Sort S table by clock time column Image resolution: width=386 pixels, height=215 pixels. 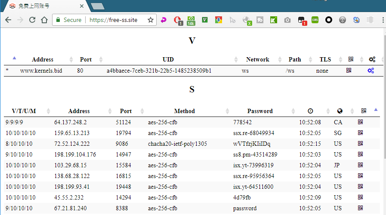[310, 111]
